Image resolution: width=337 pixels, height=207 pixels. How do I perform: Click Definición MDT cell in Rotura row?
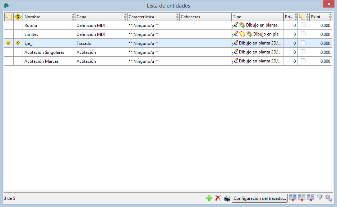[101, 25]
